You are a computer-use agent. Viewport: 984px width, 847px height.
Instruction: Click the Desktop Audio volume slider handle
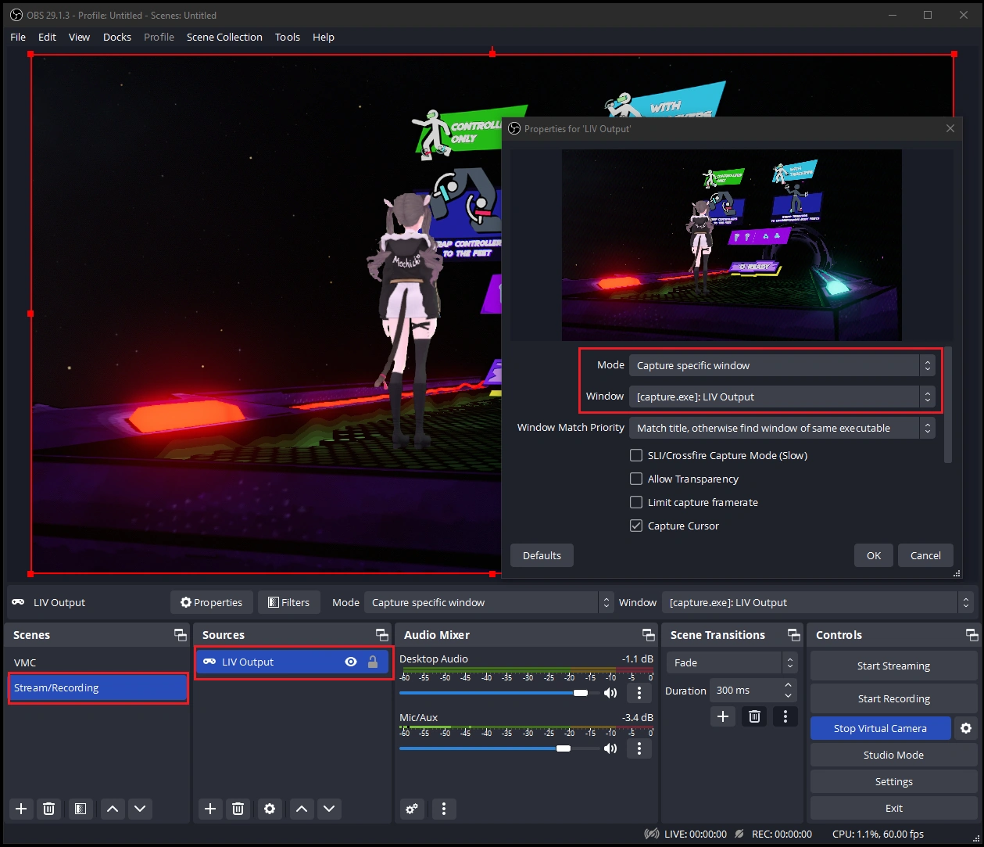click(581, 693)
